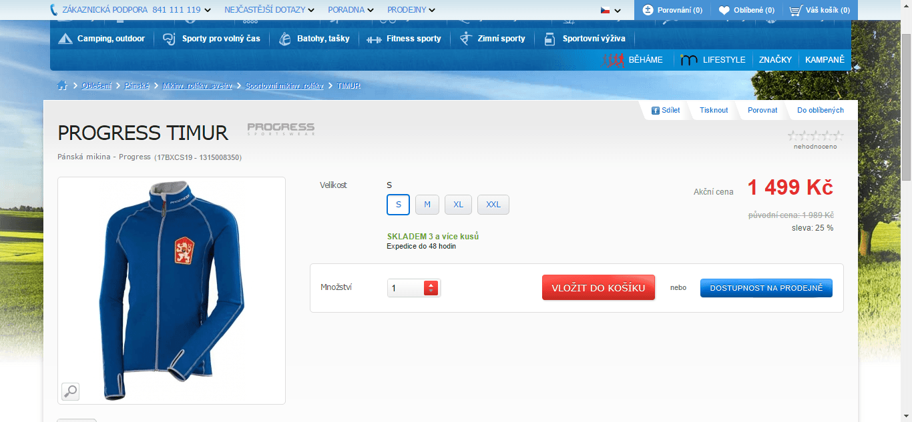
Task: Select size XXL
Action: coord(493,205)
